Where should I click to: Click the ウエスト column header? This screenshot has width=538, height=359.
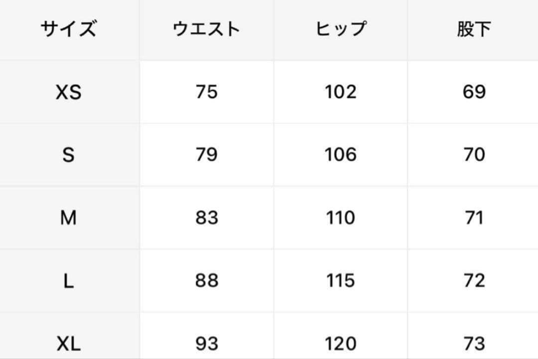[206, 30]
